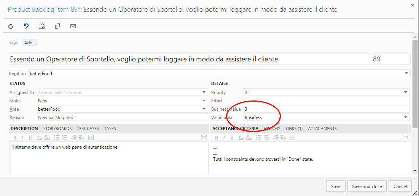Open the History tab
The image size is (419, 196).
(272, 129)
